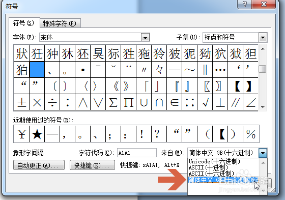The height and width of the screenshot is (200, 285).
Task: Pick the question mark ? recent symbol
Action: click(159, 134)
